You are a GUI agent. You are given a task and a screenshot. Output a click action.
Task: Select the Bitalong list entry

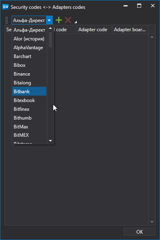tap(29, 83)
